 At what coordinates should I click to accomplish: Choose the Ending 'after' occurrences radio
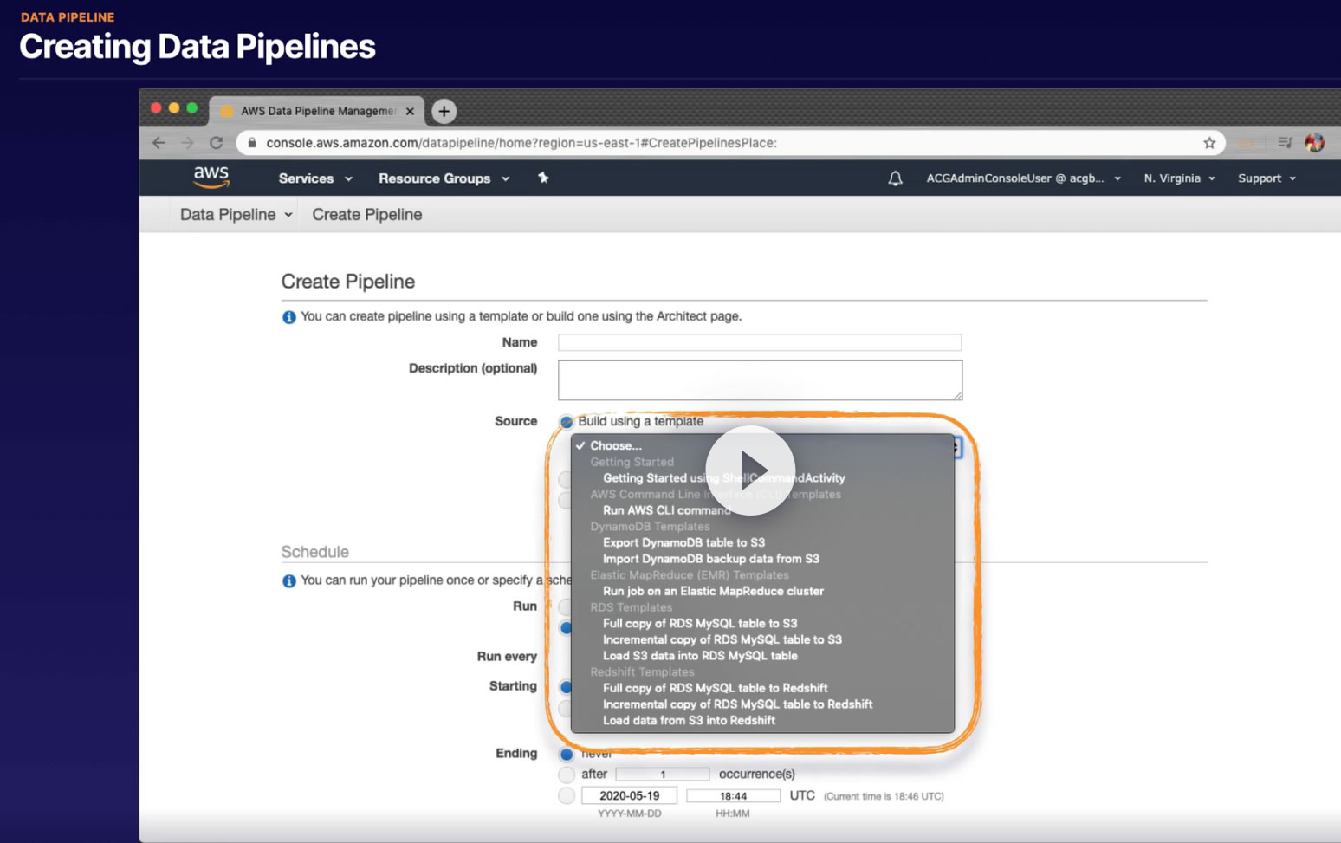(567, 775)
